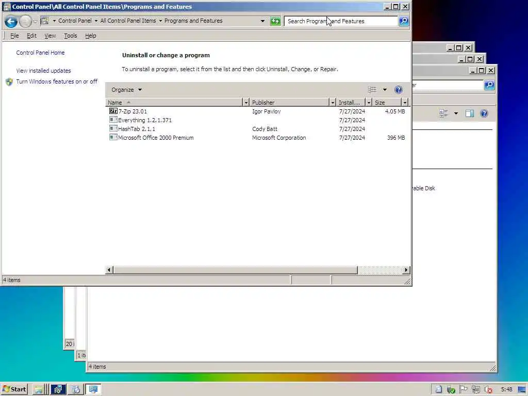Click the Back navigation arrow
The image size is (528, 396).
tap(11, 22)
